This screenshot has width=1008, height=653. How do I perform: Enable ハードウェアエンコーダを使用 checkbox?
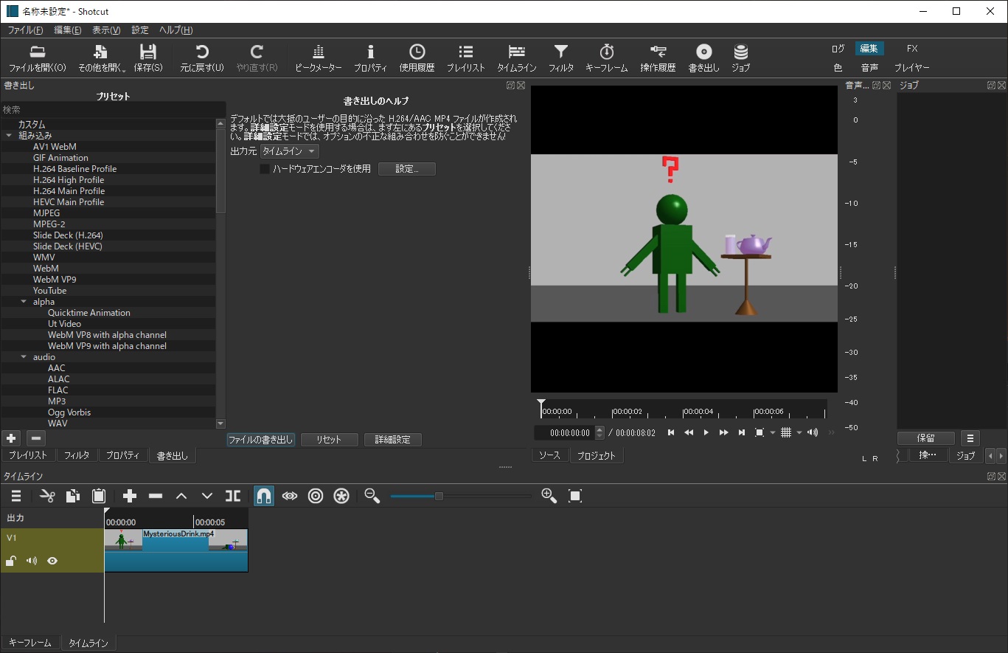click(265, 169)
